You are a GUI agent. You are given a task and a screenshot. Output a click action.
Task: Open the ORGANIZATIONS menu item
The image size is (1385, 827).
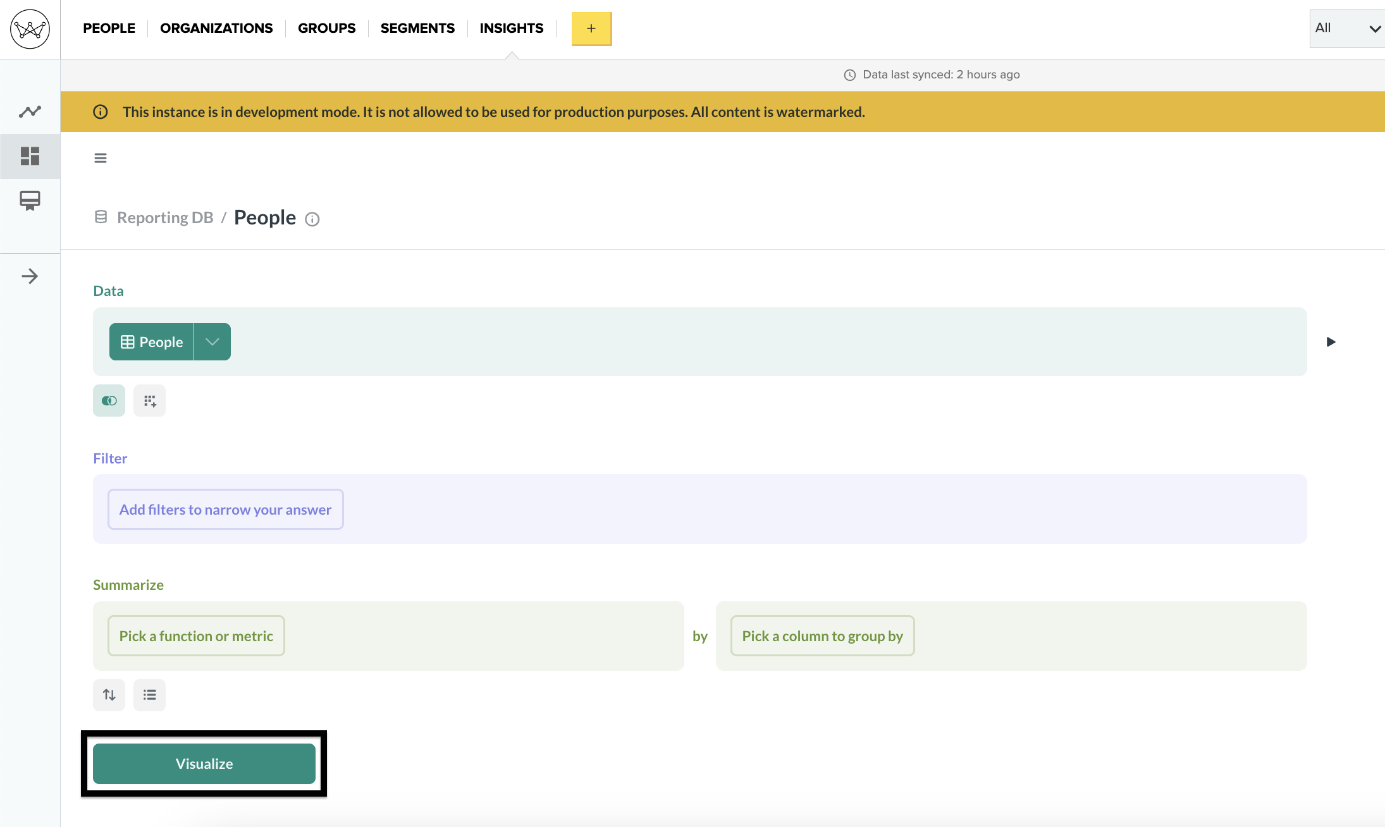(216, 28)
